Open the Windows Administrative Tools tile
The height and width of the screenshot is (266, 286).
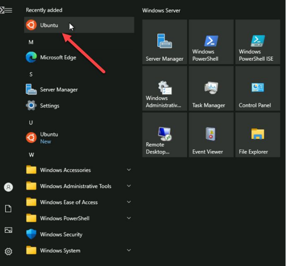tap(165, 88)
